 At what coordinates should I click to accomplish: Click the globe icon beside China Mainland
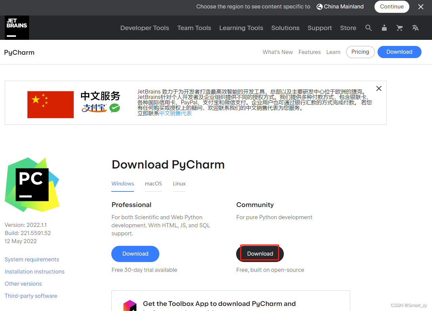319,6
